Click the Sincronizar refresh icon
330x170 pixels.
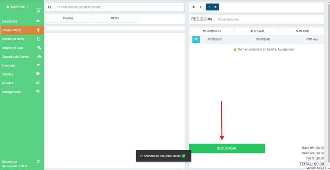[x=38, y=161]
